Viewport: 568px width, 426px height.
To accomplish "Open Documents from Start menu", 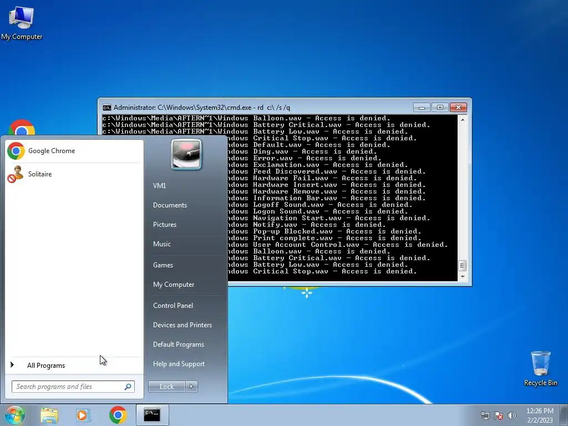I will pyautogui.click(x=170, y=205).
